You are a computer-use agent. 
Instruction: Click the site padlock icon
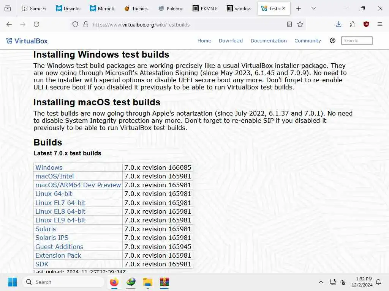[86, 25]
